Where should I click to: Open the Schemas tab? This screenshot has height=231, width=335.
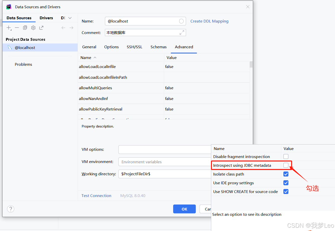coord(159,47)
